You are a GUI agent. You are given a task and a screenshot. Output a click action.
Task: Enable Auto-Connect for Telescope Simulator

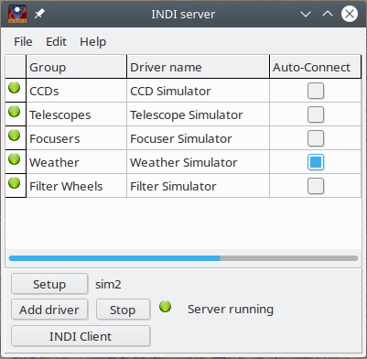coord(316,114)
